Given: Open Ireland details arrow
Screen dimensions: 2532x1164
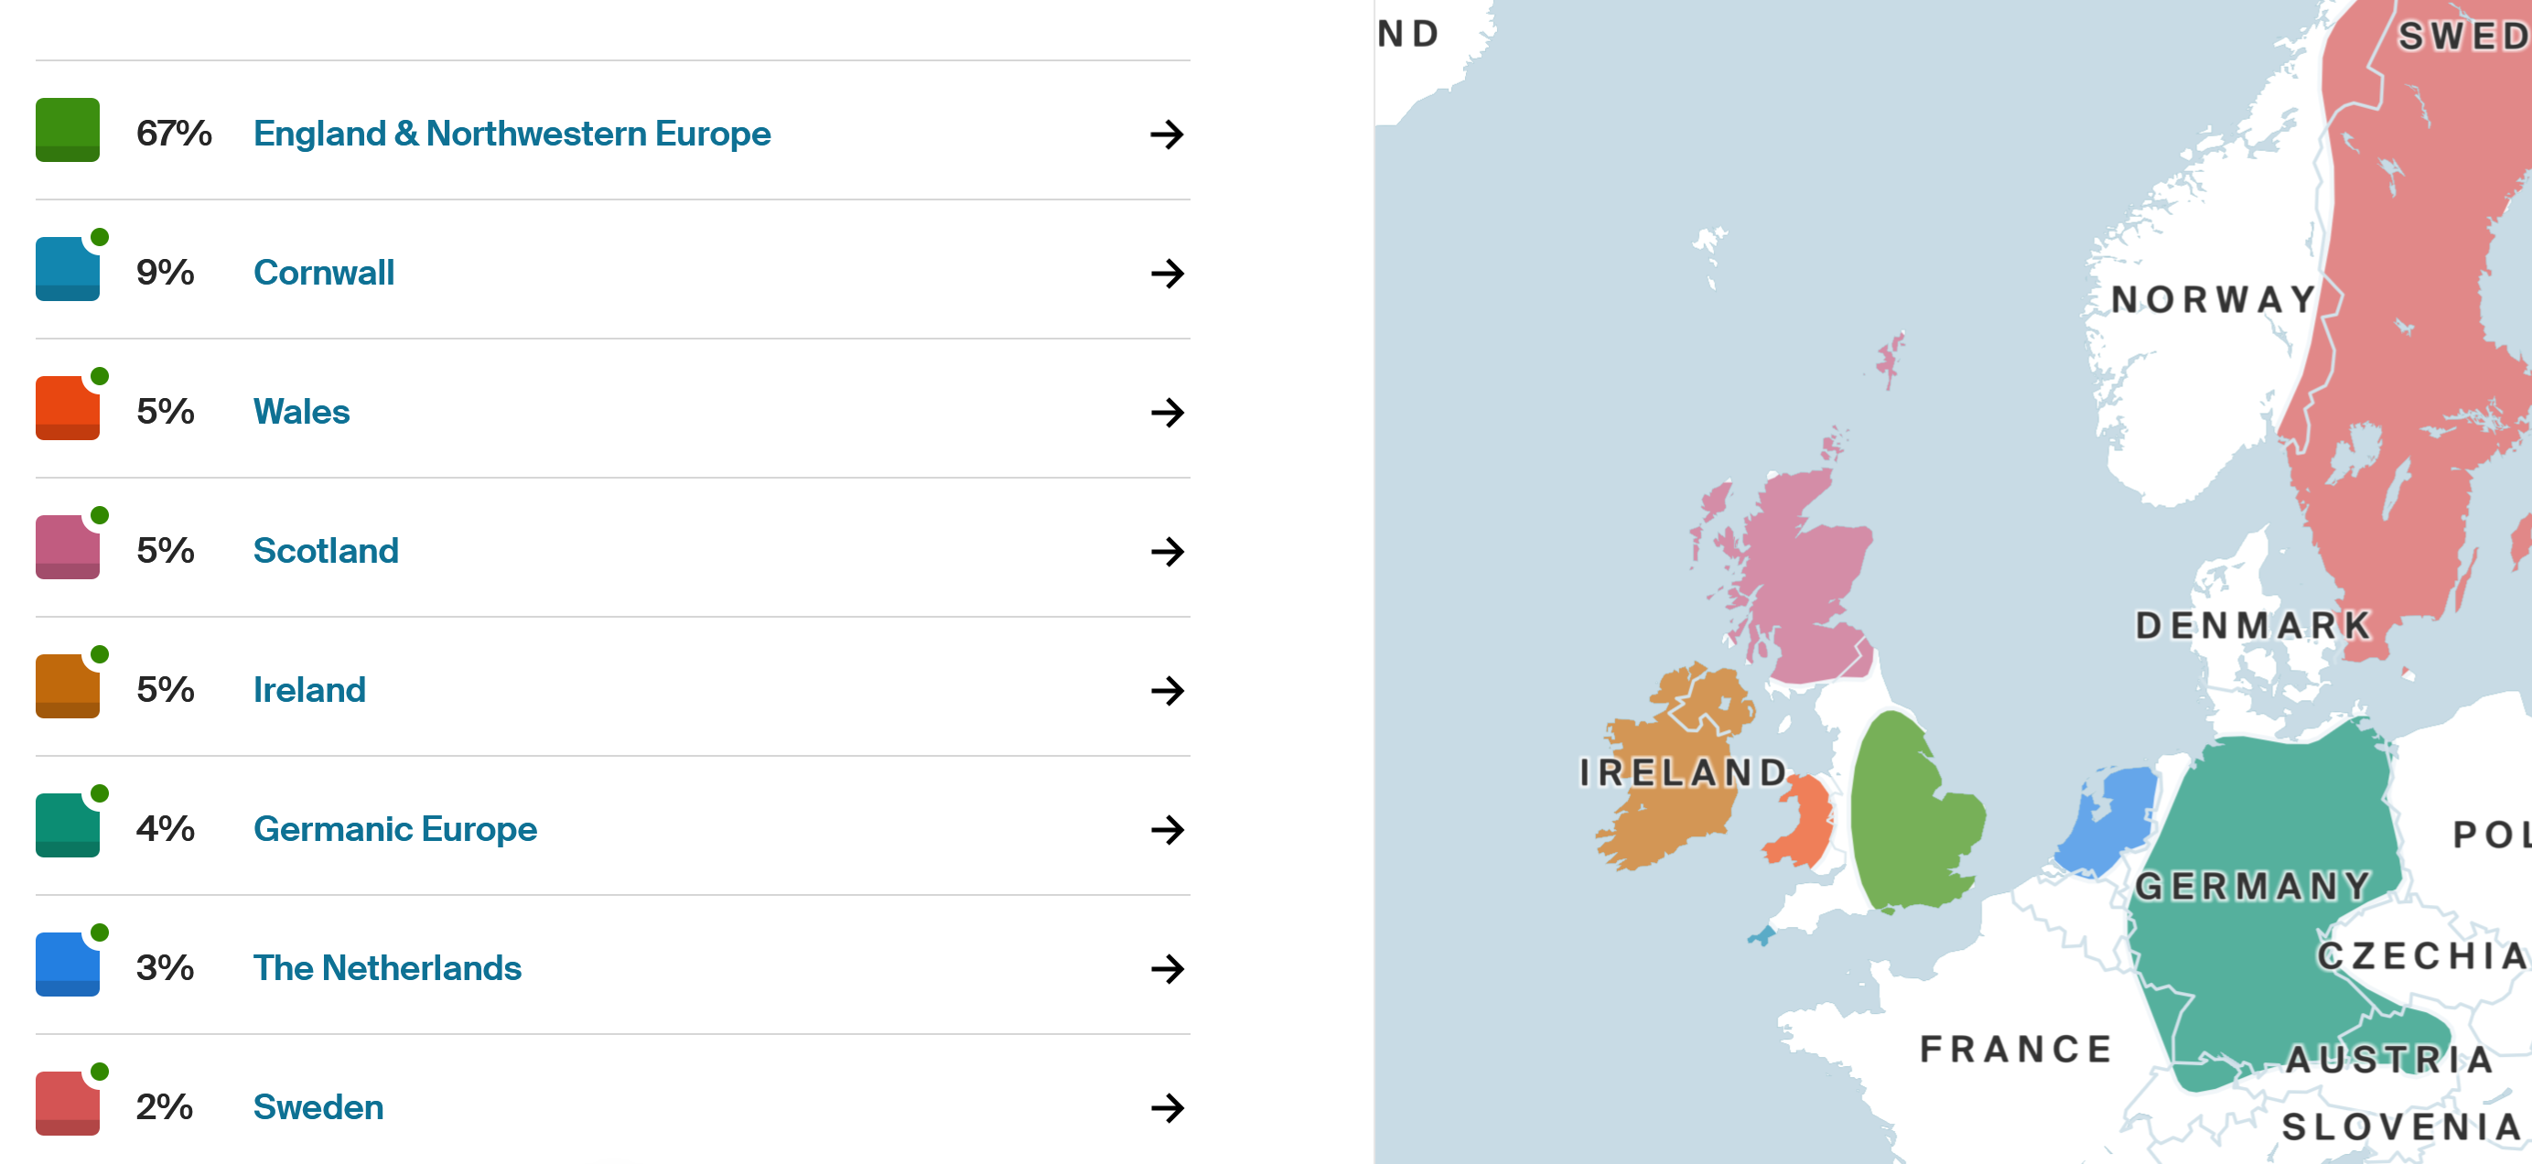Looking at the screenshot, I should (1167, 690).
